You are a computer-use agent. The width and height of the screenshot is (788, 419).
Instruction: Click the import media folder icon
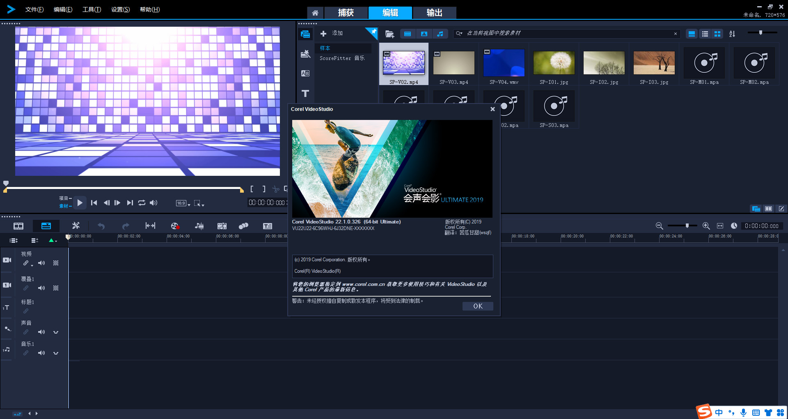point(389,34)
